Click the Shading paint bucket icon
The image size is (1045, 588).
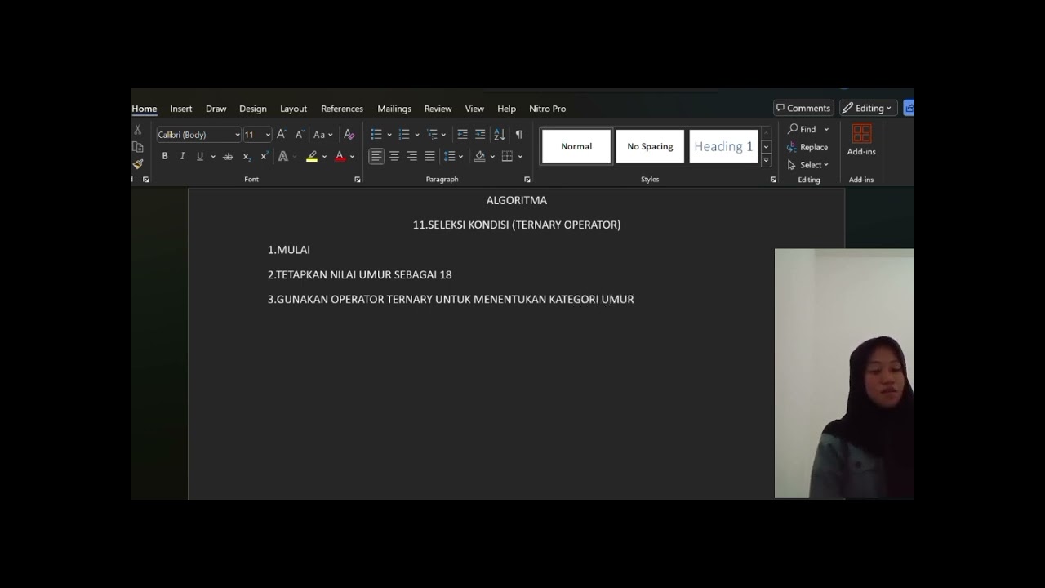[480, 156]
